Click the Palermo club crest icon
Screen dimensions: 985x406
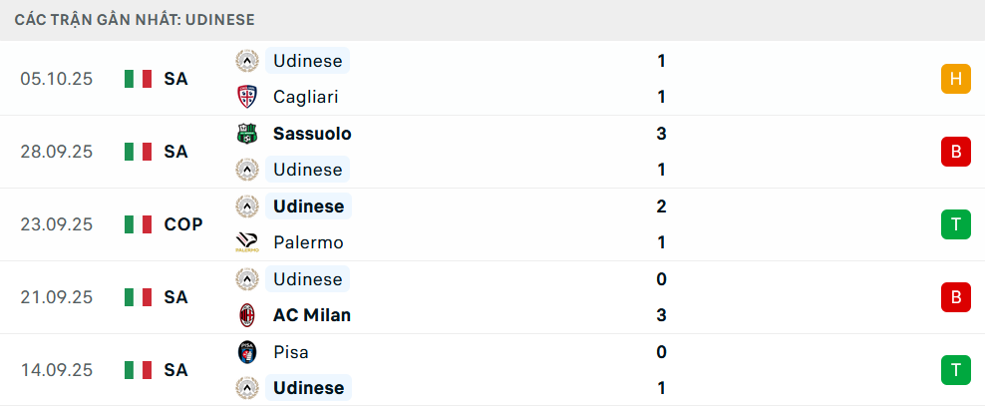click(x=246, y=242)
